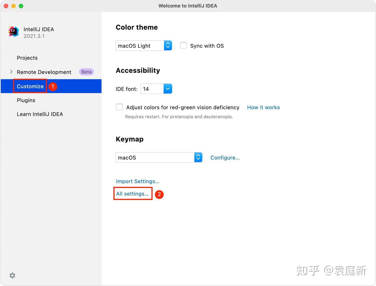Click the IntelliJ IDEA logo icon
Viewport: 376px width, 286px height.
pyautogui.click(x=13, y=31)
